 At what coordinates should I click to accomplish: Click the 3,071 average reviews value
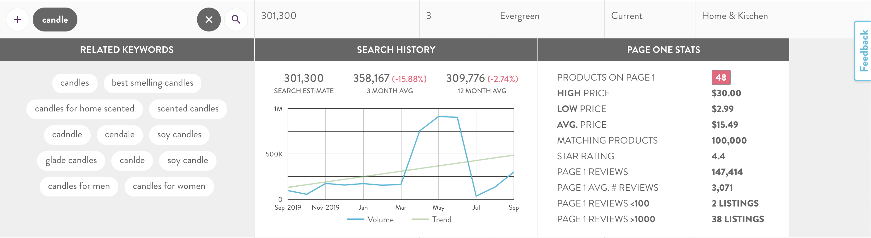[722, 188]
